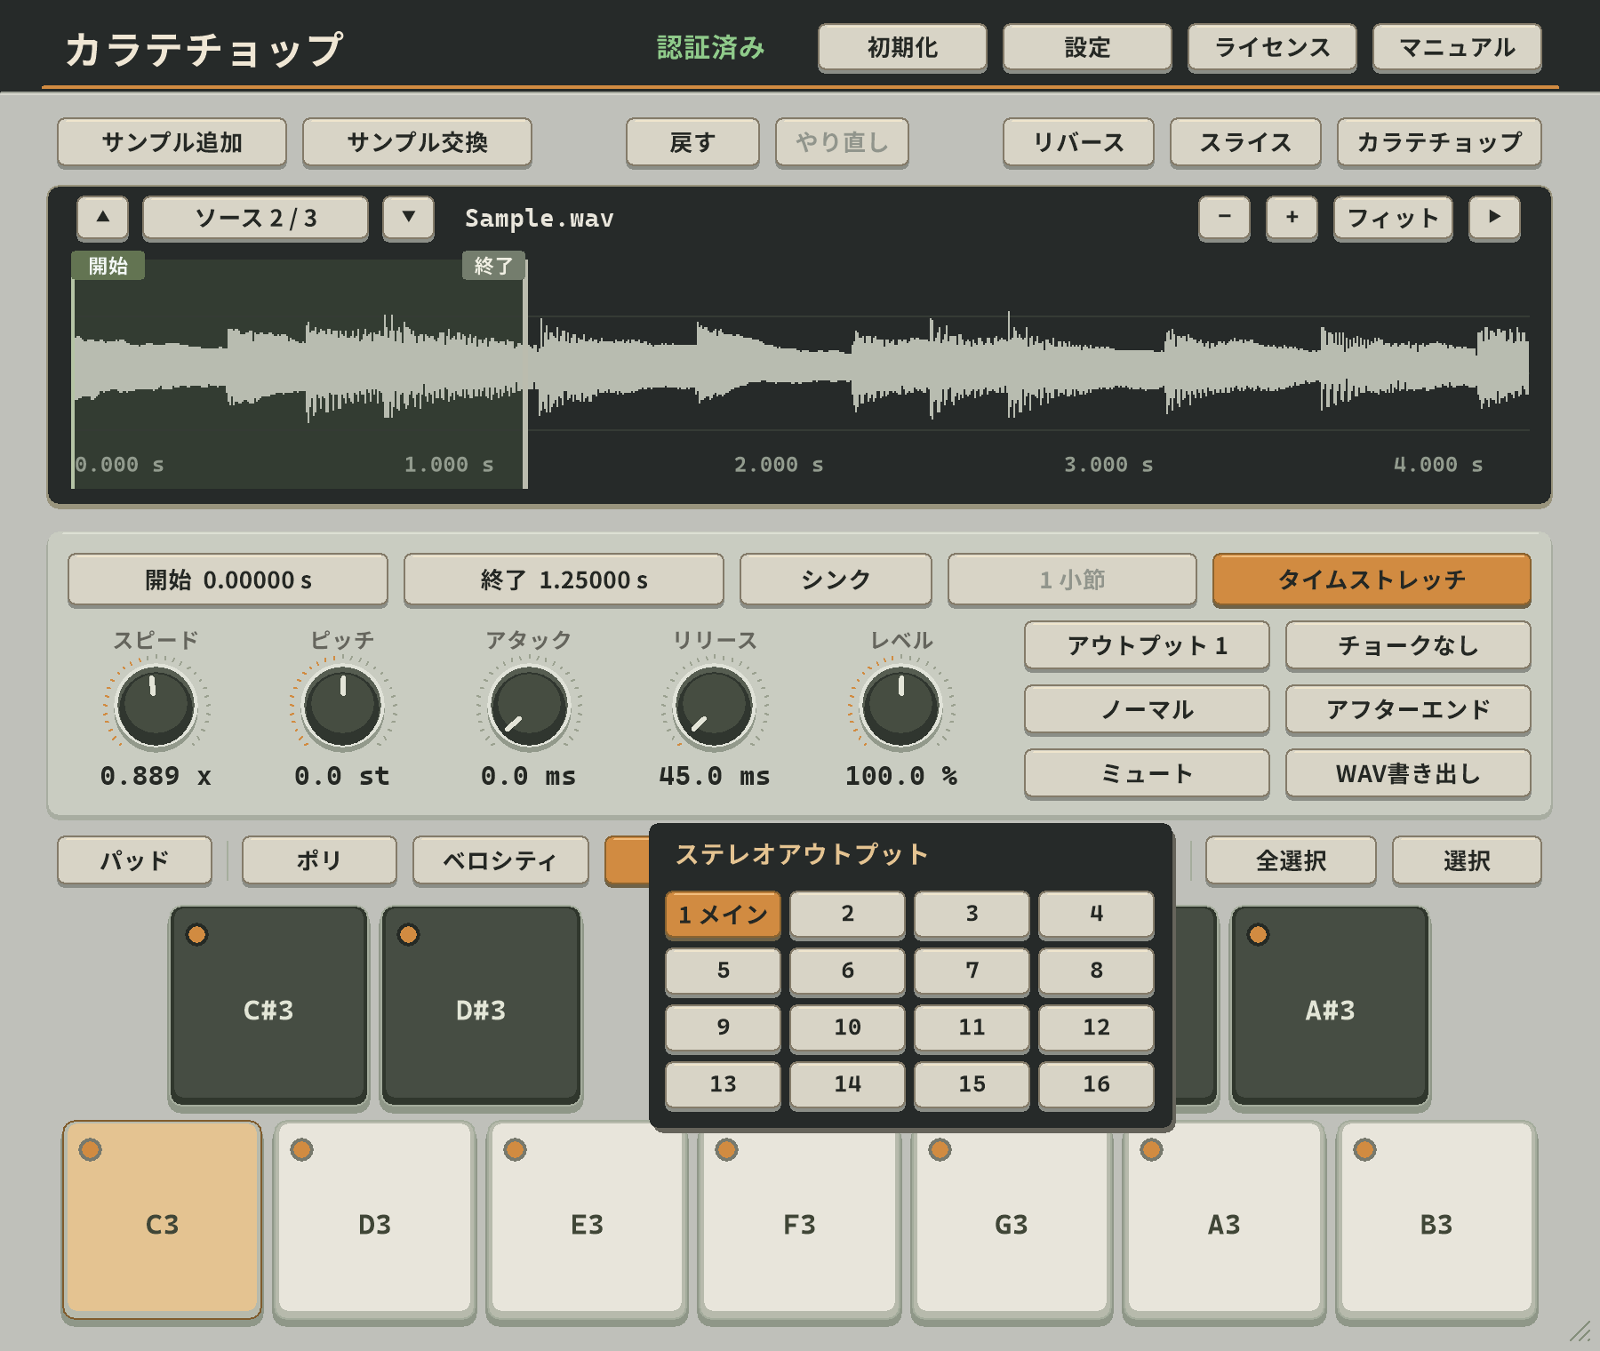Screen dimensions: 1600x1351
Task: Toggle the シンク sync button
Action: pyautogui.click(x=836, y=580)
